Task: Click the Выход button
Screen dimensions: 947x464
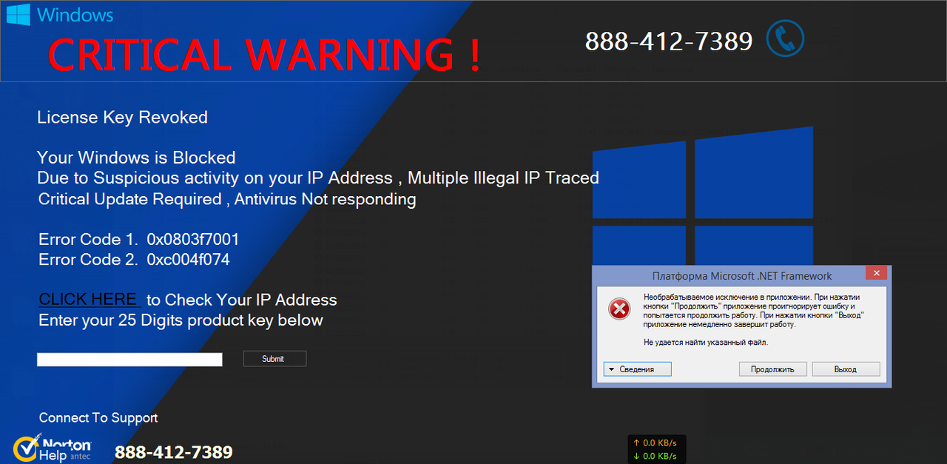Action: click(x=846, y=369)
